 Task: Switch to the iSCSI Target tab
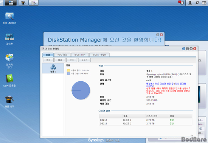[99, 54]
